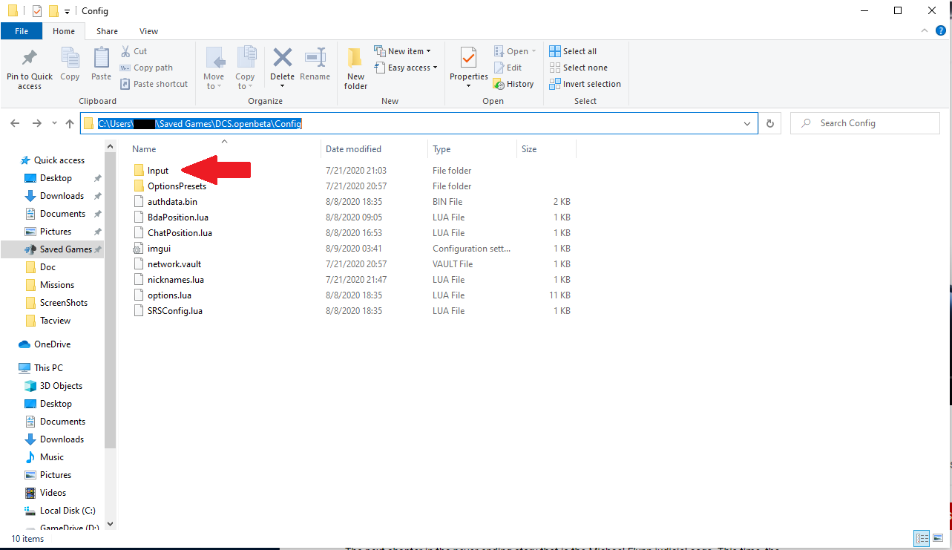Open the File menu tab
952x550 pixels.
pos(22,31)
